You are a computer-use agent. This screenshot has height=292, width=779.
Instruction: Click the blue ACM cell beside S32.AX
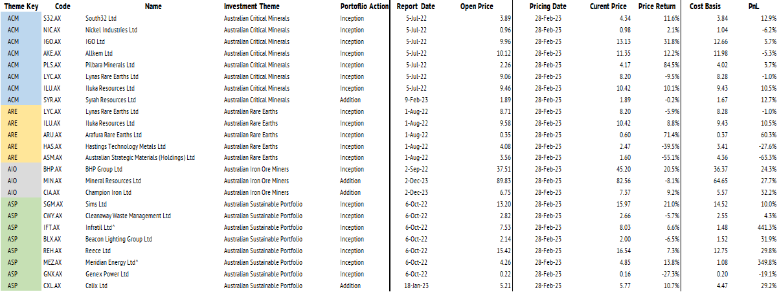(x=13, y=18)
